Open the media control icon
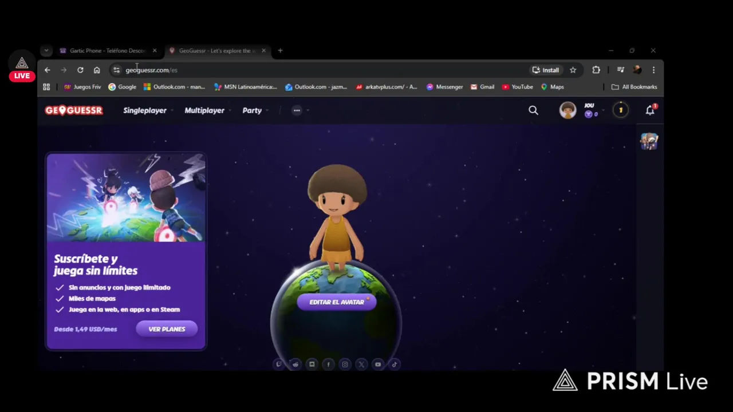The width and height of the screenshot is (733, 412). 620,70
